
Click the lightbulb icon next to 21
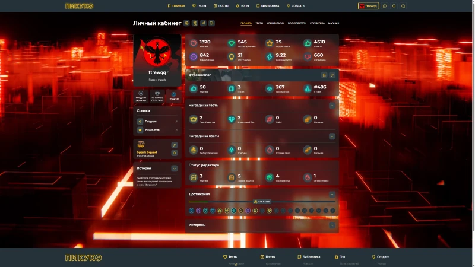(232, 56)
